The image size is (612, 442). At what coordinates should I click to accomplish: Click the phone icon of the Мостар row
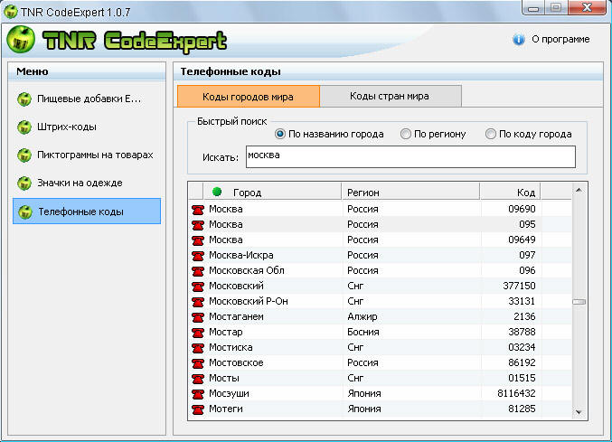click(198, 333)
